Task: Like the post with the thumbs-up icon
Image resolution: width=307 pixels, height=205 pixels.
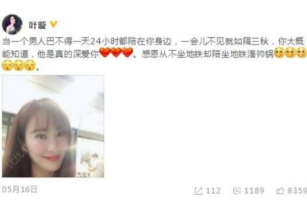Action: [280, 191]
